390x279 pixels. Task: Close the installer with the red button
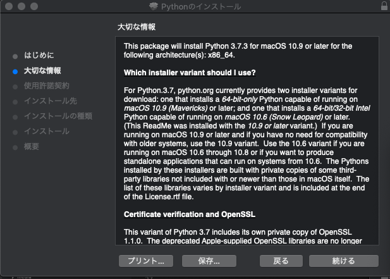click(x=8, y=6)
